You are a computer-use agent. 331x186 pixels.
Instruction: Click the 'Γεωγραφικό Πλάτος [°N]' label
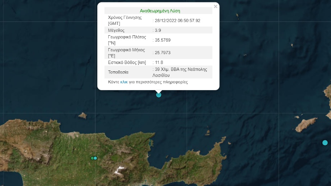[x=127, y=40]
